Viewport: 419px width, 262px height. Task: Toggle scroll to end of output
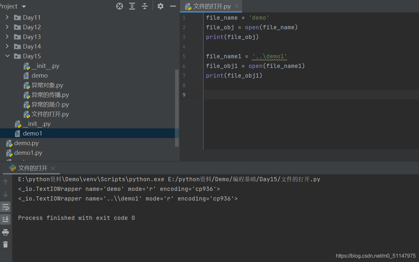tap(5, 219)
